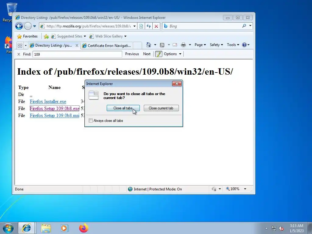Click the RSS Feeds icon
The width and height of the screenshot is (312, 234).
click(x=162, y=45)
